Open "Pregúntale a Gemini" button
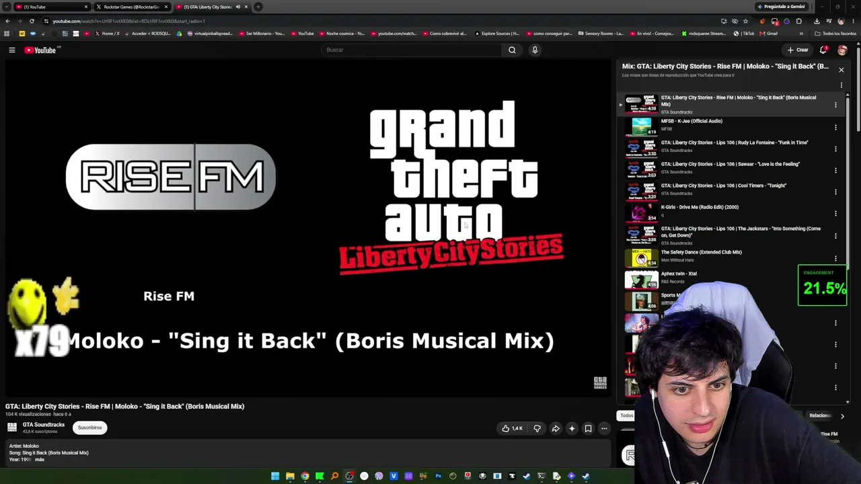Screen dimensions: 861x484 (x=781, y=7)
